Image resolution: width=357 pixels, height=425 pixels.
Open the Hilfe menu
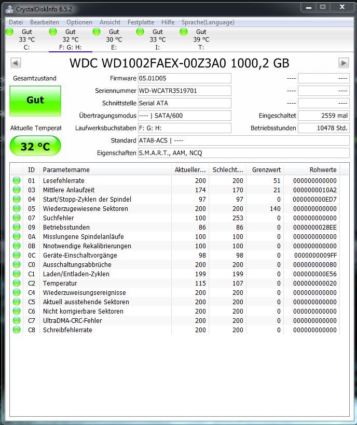[x=168, y=22]
